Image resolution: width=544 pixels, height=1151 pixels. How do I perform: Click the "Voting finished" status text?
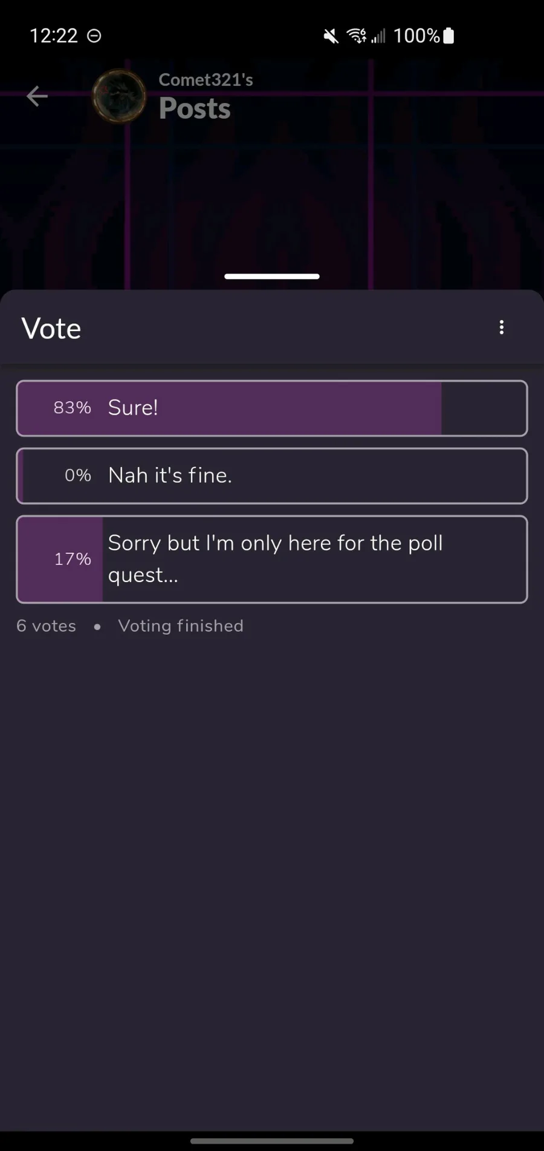click(x=181, y=626)
